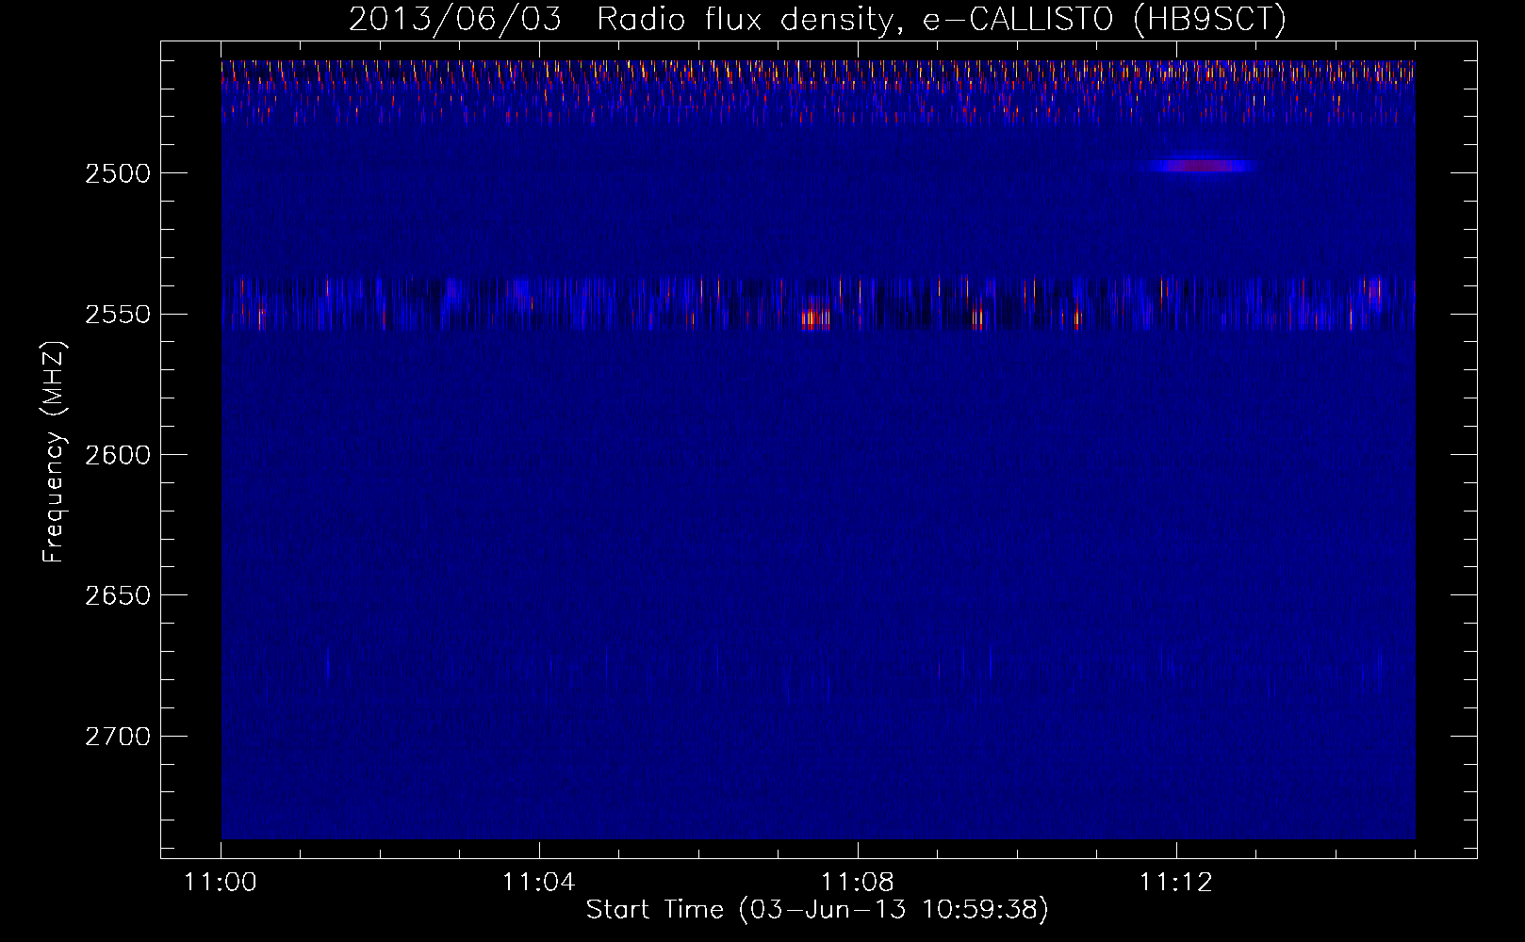
Task: Click the 11:04 time axis label
Action: click(538, 883)
